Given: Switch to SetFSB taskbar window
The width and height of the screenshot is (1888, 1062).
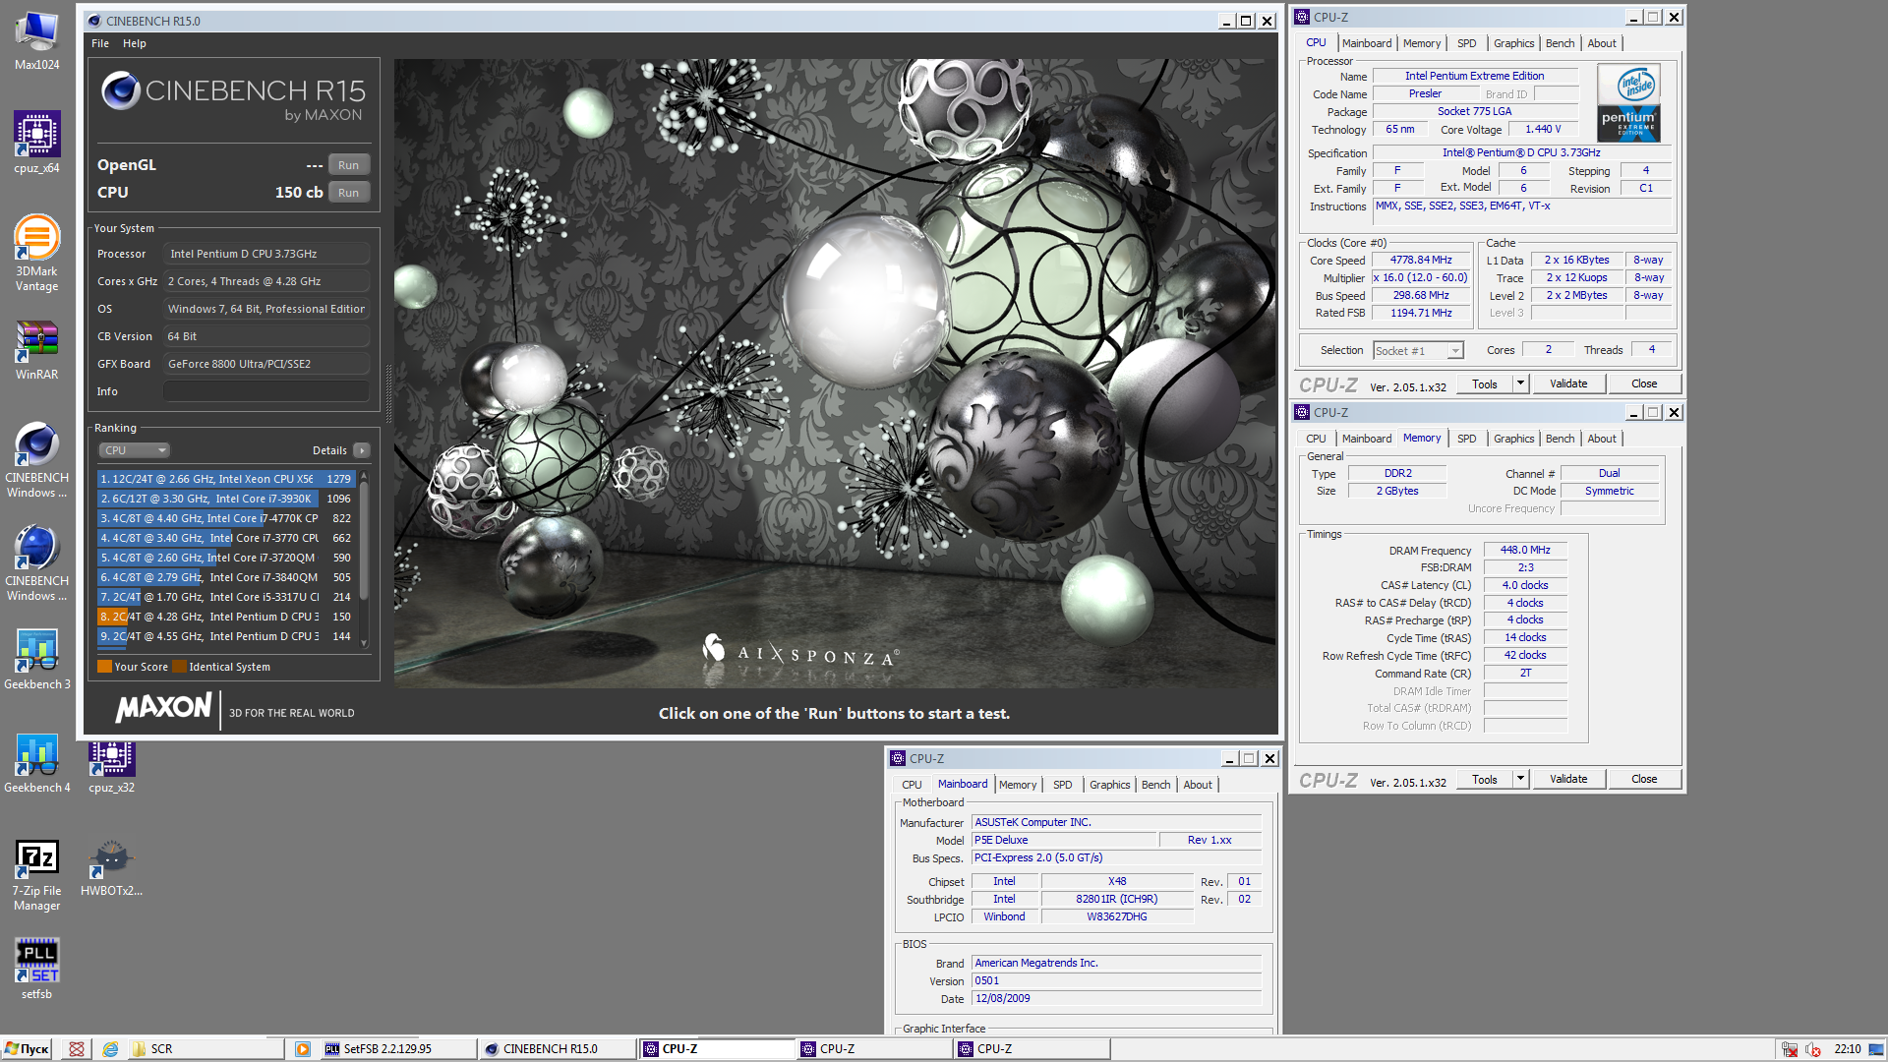Looking at the screenshot, I should click(398, 1049).
